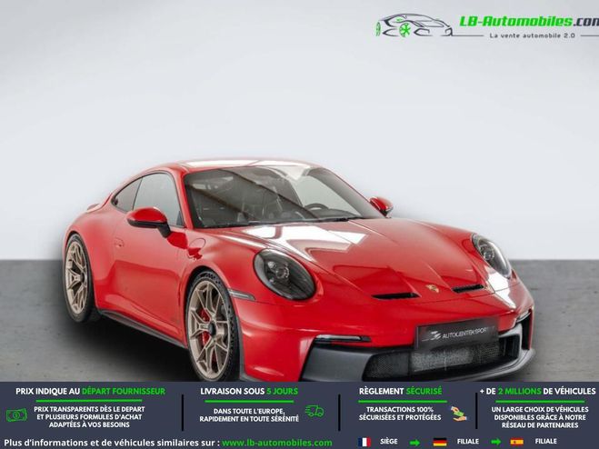Click '+ DE 2 MILLIONS DE VÉHICULES' heading
Image resolution: width=599 pixels, height=449 pixels.
(x=538, y=392)
